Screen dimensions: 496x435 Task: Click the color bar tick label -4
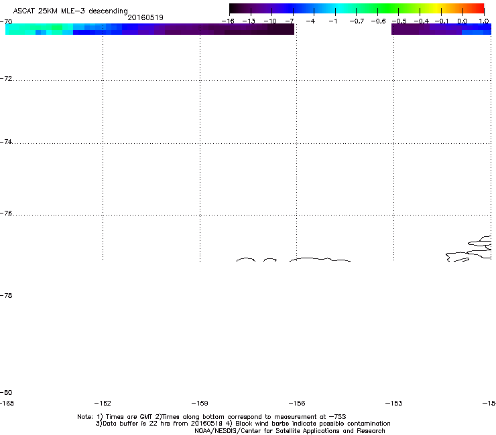[x=310, y=21]
